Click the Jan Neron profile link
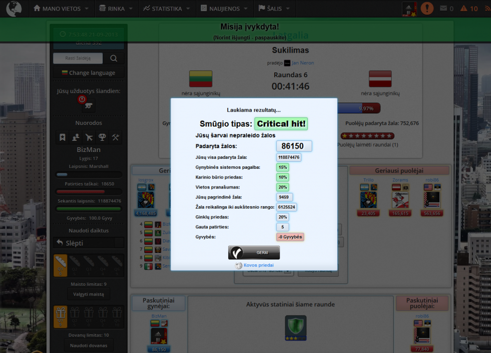This screenshot has width=491, height=353. [x=303, y=63]
